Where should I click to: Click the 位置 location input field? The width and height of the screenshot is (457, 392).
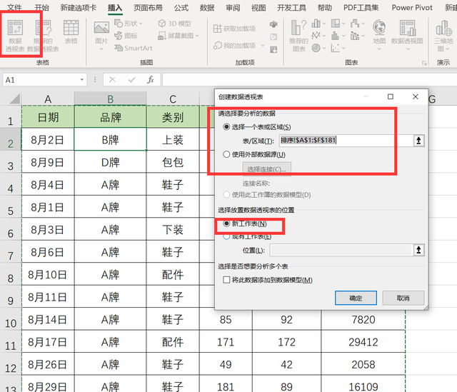(x=341, y=250)
